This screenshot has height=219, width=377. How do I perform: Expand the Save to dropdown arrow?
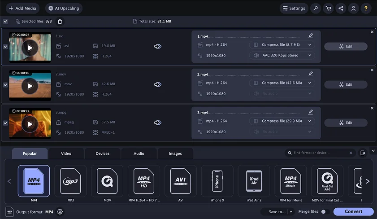[290, 212]
